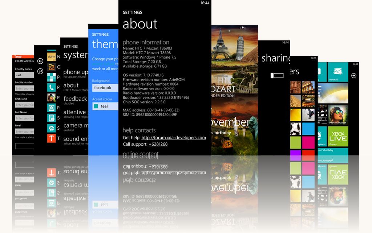Screen dimensions: 372x233
Task: Tap the 'Bootloader version: 1.32.2250.1(119496)' line
Action: 155,98
